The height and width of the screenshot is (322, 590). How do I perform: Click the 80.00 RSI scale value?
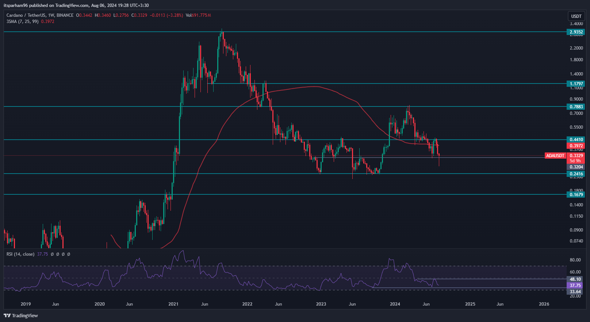575,260
